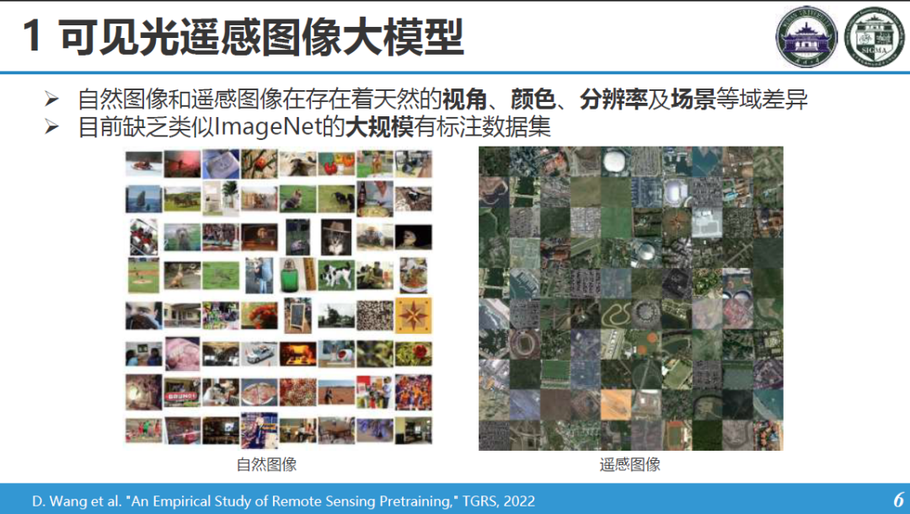Select bold text 场景 in first bullet
Viewport: 910px width, 514px height.
coord(693,99)
